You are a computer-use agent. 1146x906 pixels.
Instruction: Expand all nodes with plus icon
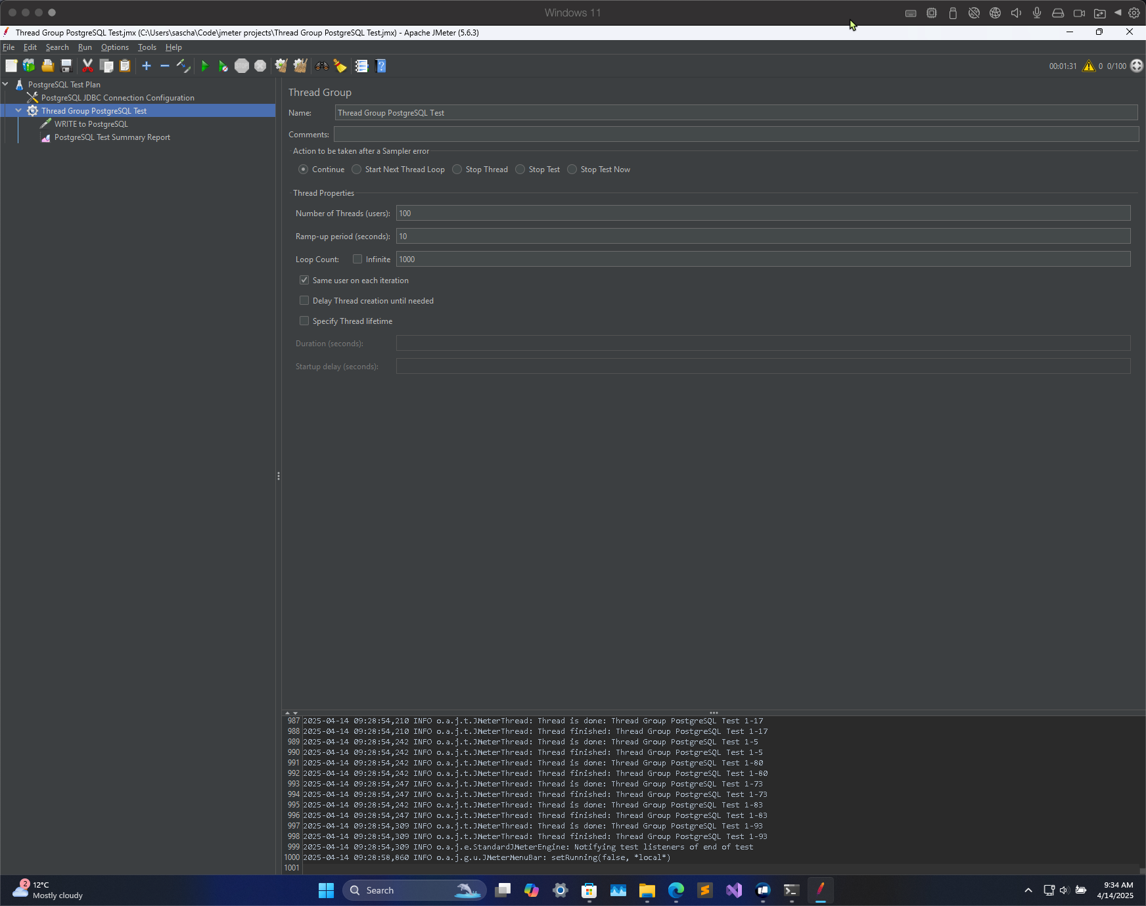[147, 66]
